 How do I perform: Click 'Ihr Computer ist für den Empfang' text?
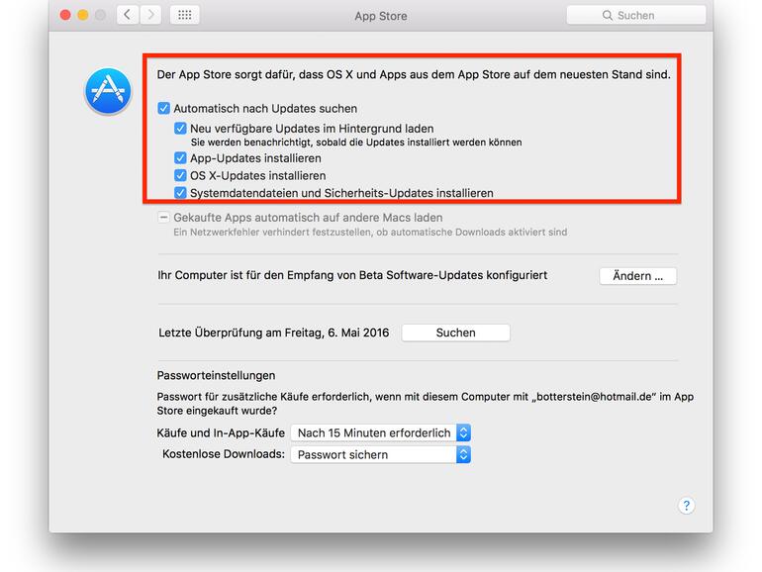pyautogui.click(x=352, y=275)
